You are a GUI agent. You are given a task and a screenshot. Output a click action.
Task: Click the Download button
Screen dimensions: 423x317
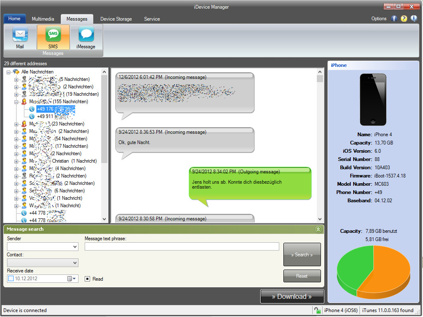point(292,296)
